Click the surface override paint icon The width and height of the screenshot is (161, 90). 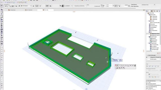(129, 6)
